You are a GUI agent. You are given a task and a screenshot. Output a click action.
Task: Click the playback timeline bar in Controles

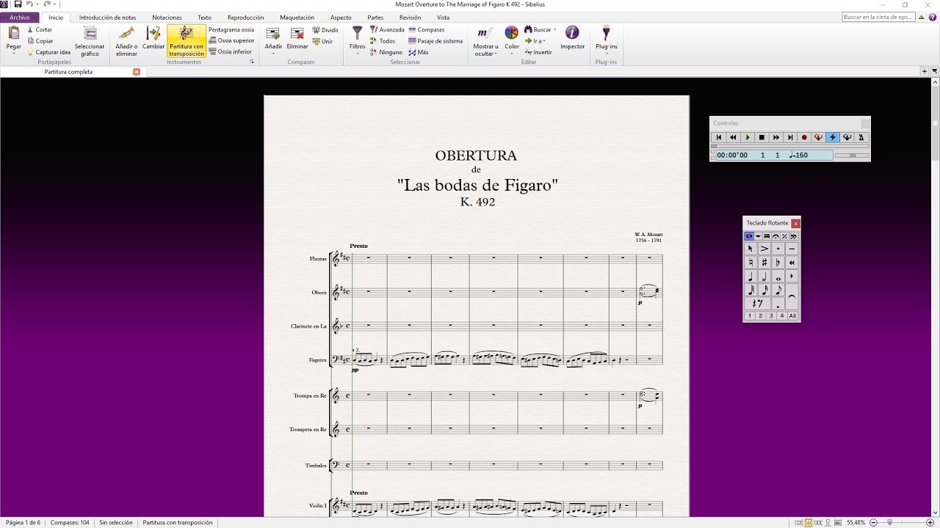[x=790, y=147]
